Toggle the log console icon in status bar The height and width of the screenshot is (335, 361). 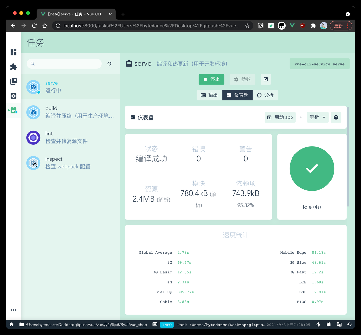coord(155,324)
